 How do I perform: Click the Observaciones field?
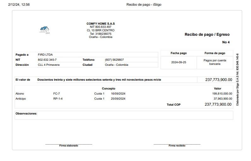124,115
